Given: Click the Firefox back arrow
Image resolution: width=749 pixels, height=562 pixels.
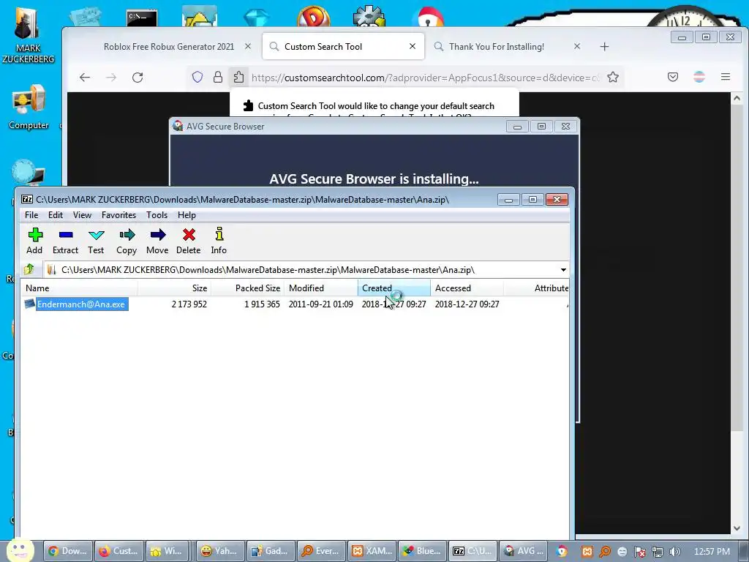Looking at the screenshot, I should click(x=85, y=78).
